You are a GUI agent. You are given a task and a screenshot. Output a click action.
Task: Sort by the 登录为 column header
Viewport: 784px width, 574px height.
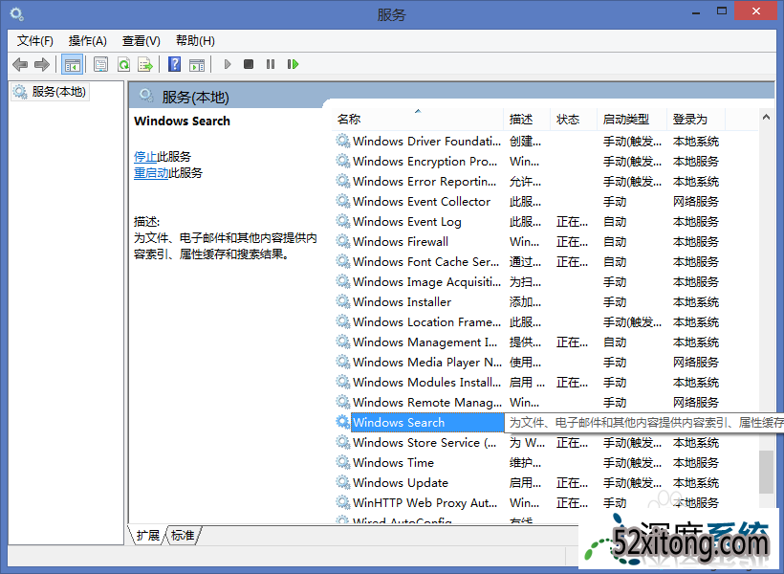pos(695,119)
